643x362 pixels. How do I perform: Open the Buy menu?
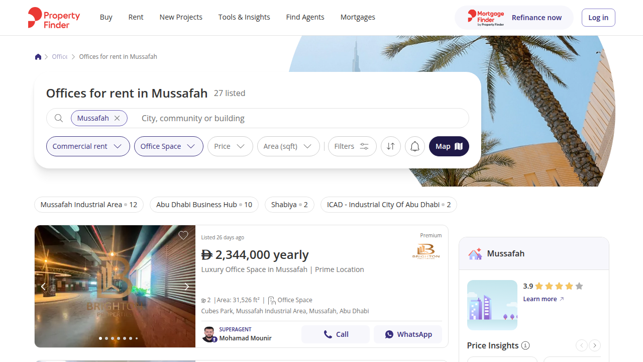coord(106,17)
